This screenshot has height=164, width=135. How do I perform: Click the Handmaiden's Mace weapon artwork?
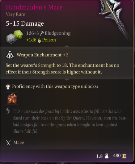(115, 19)
